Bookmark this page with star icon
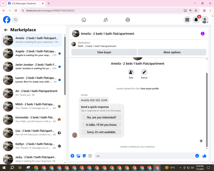214x171 pixels. pos(196,11)
